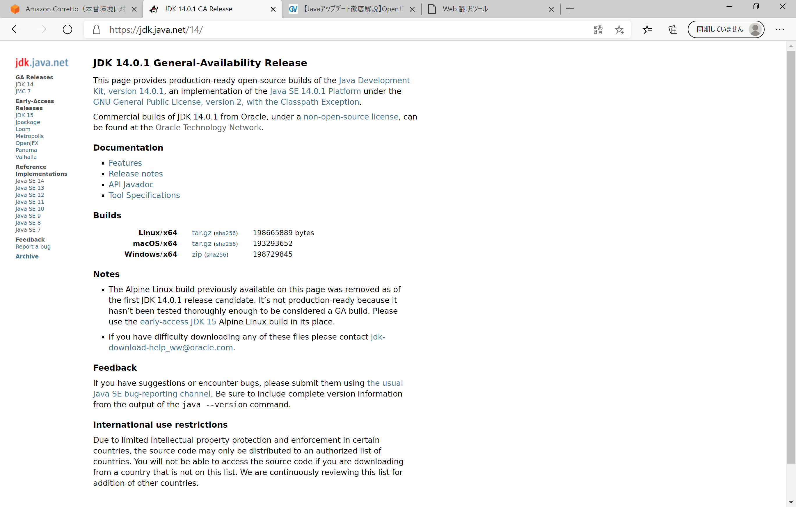The width and height of the screenshot is (796, 507).
Task: Click the Linux/x64 sha256 link
Action: point(225,233)
